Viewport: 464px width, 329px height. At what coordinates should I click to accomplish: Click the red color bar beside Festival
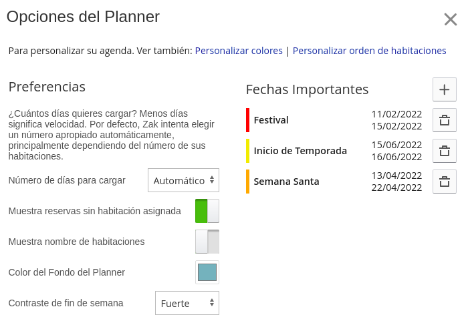click(x=247, y=120)
